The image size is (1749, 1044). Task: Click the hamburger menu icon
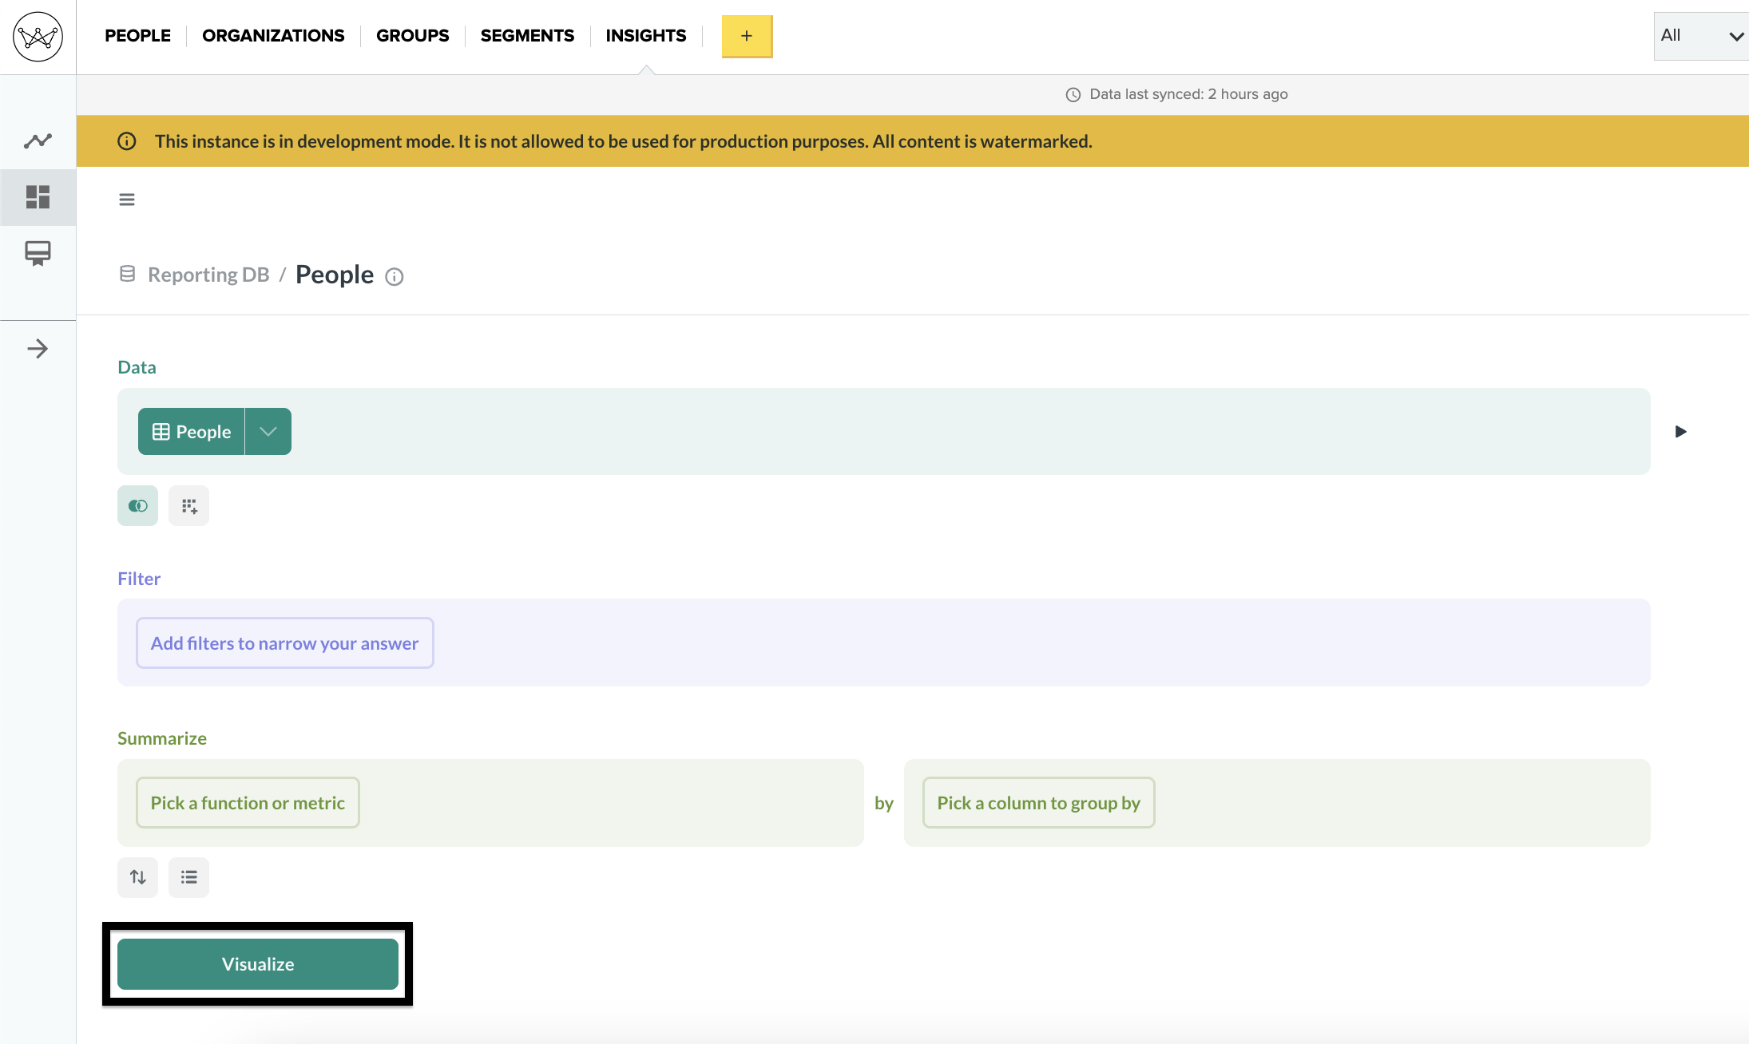(x=127, y=200)
